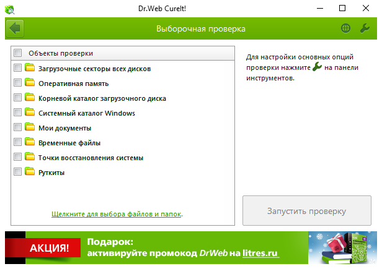
Task: Click the Объекты проверки column header text
Action: pos(61,53)
